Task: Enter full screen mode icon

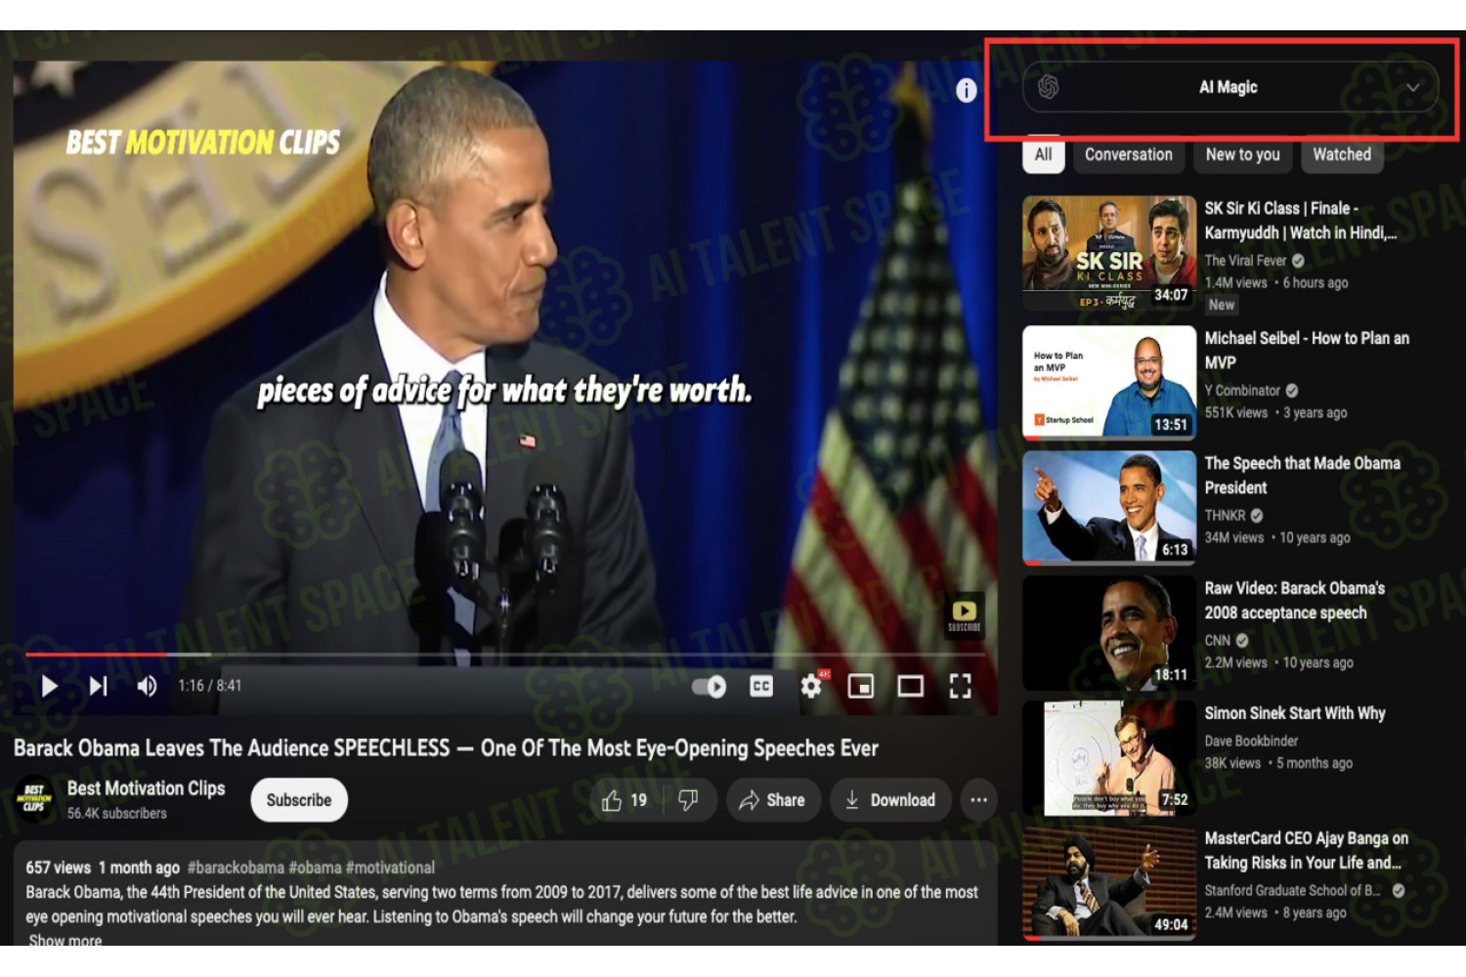Action: pyautogui.click(x=961, y=686)
